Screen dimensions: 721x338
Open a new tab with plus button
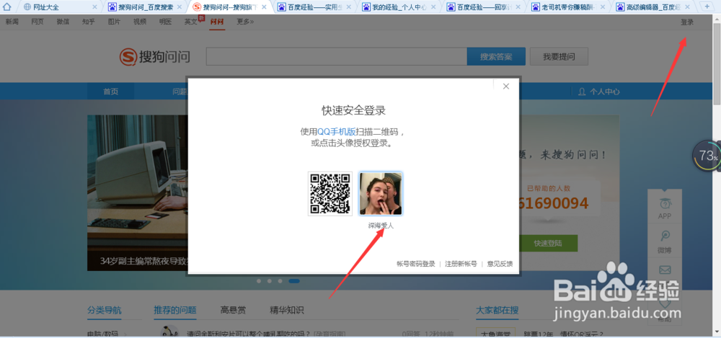click(x=707, y=6)
